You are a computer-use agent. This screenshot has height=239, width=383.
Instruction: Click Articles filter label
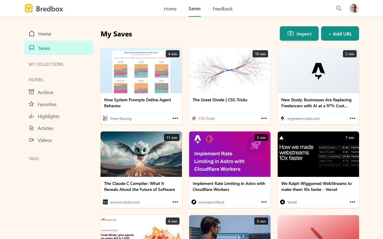coord(45,128)
